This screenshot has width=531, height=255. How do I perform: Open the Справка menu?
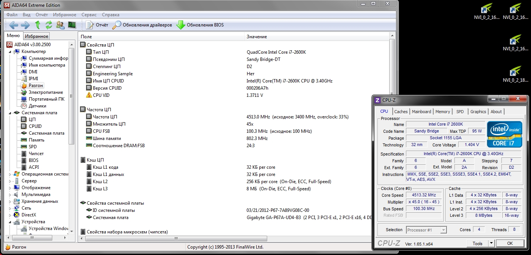pos(111,15)
